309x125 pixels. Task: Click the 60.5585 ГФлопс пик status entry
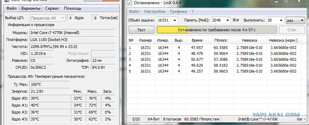tap(202, 119)
